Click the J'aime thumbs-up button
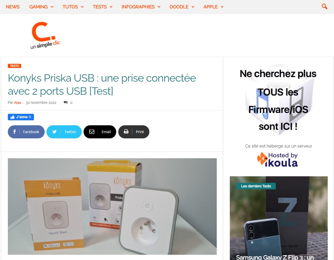The image size is (334, 260). click(21, 117)
